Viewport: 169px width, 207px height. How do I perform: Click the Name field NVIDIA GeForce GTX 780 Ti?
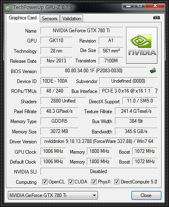pos(82,31)
